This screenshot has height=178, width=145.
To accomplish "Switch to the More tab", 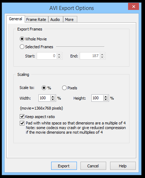I will point(70,20).
